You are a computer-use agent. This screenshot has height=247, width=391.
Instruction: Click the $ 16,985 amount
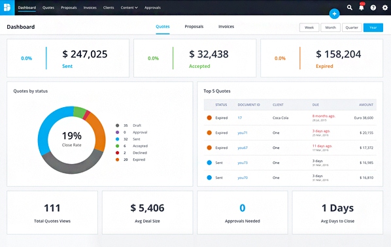point(366,163)
